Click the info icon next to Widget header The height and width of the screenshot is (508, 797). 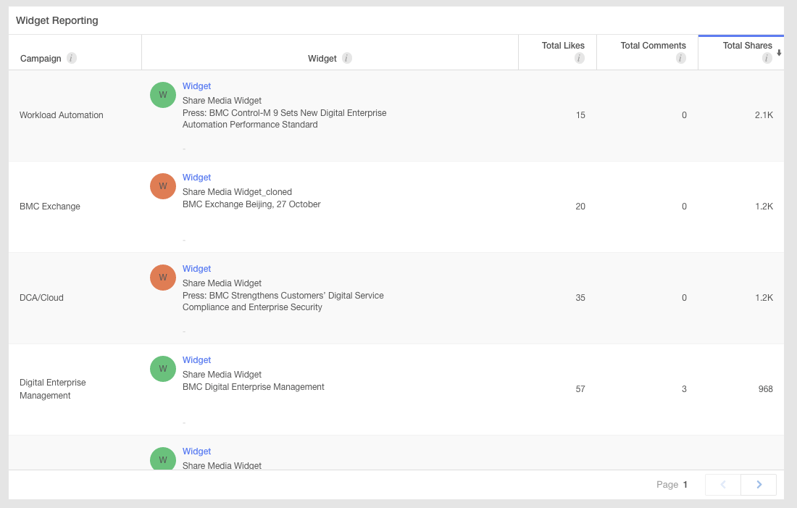pos(346,58)
